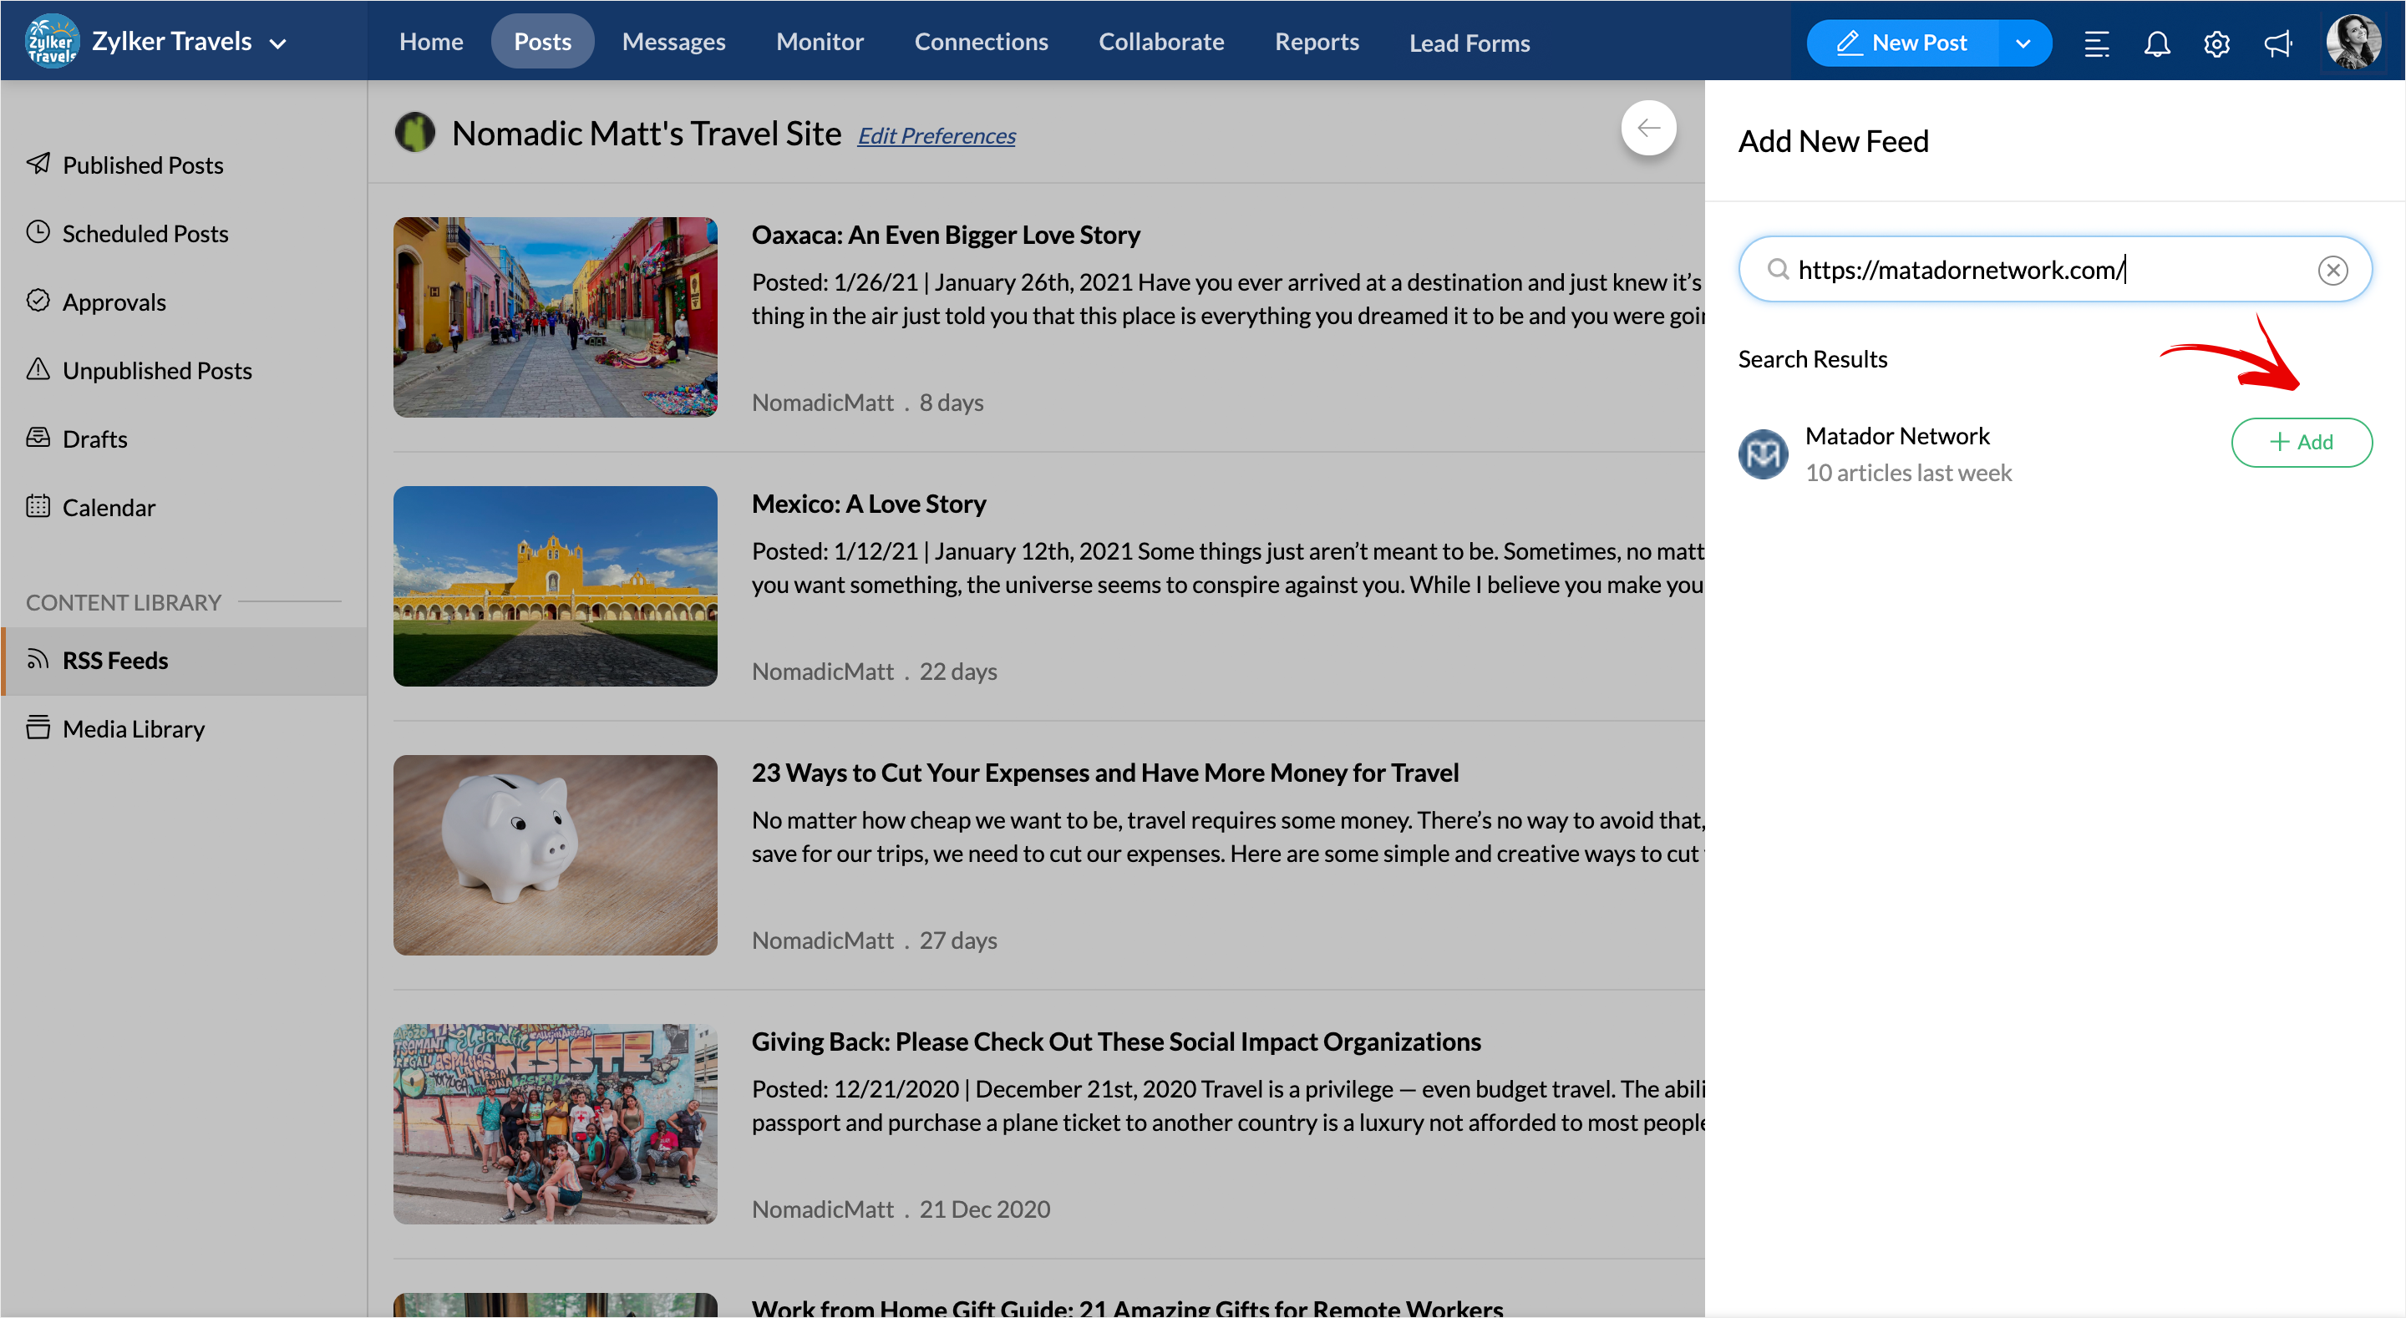Expand the New Post dropdown arrow
The width and height of the screenshot is (2406, 1318).
2023,43
